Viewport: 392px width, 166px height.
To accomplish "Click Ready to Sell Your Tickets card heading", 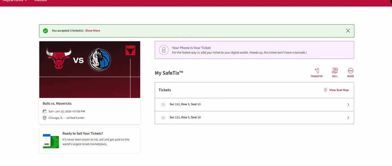I will pyautogui.click(x=83, y=134).
